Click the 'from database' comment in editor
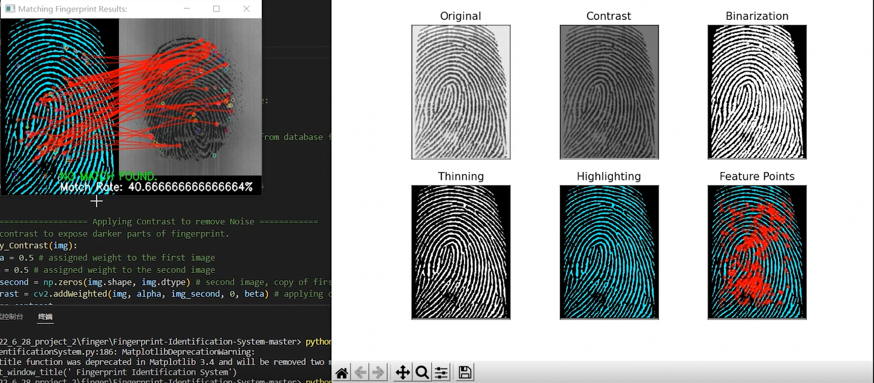This screenshot has height=383, width=874. (296, 137)
